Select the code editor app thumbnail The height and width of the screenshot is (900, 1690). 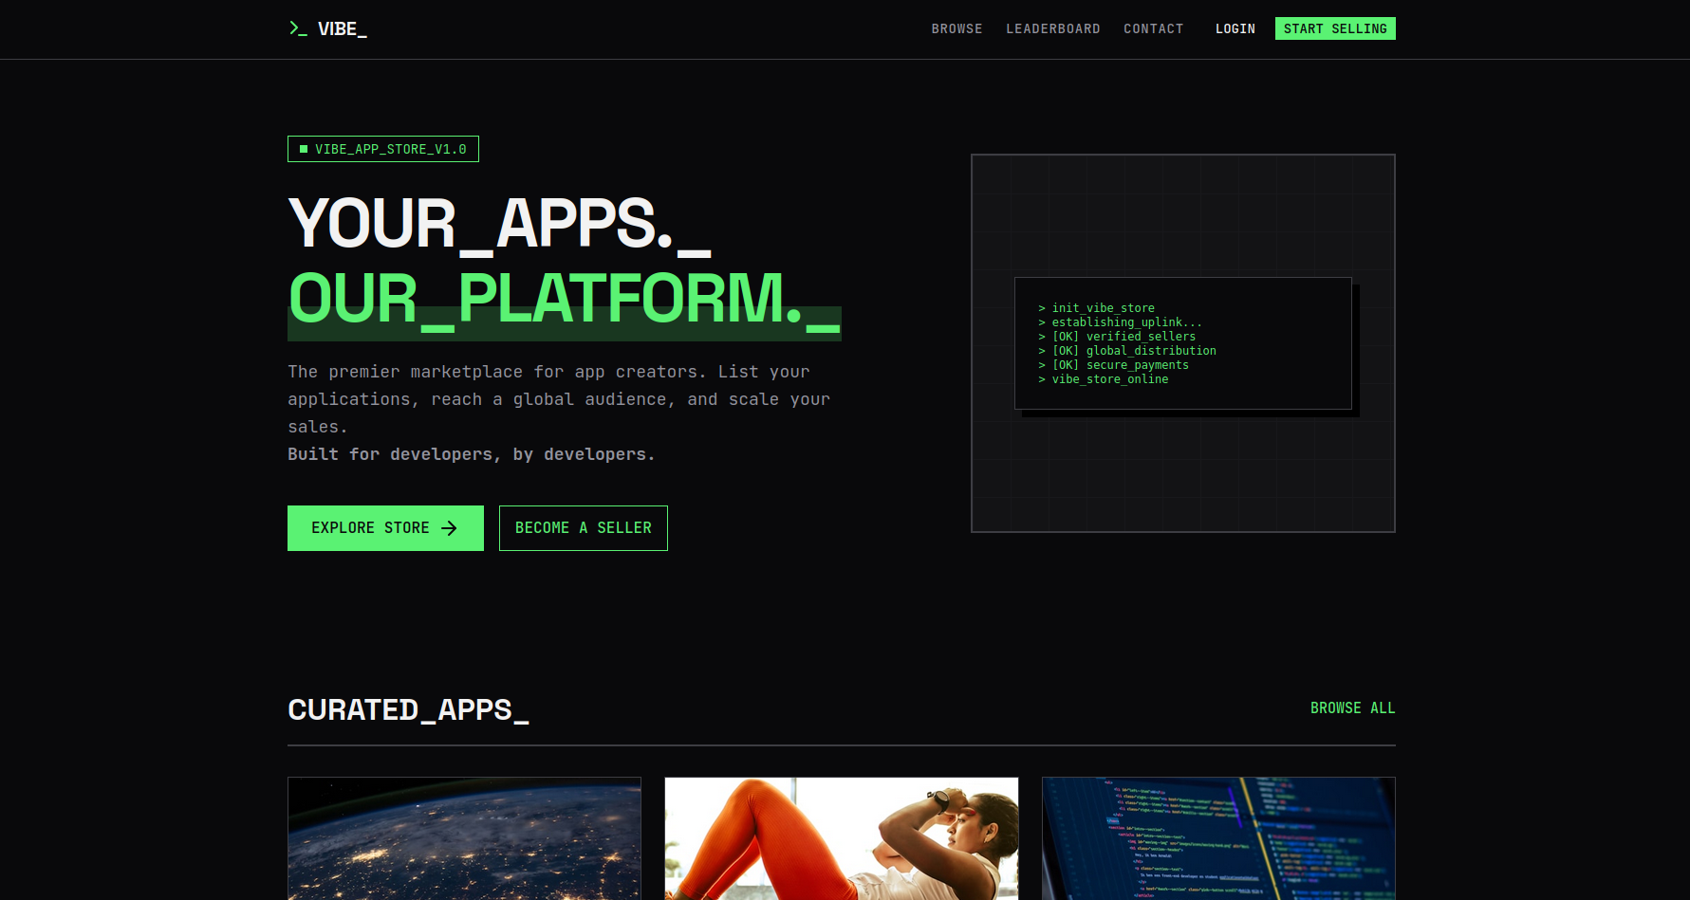click(1218, 838)
